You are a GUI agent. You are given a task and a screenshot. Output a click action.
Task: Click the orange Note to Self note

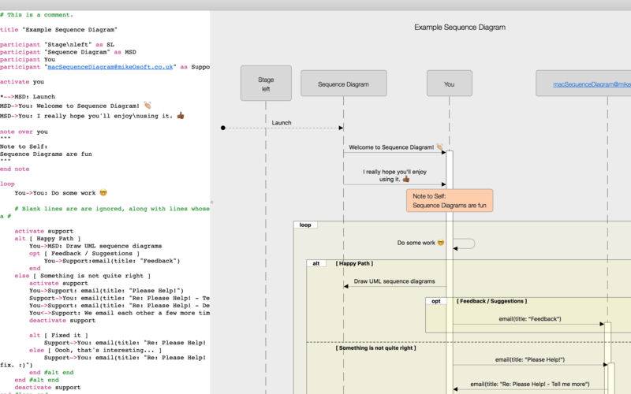tap(450, 201)
